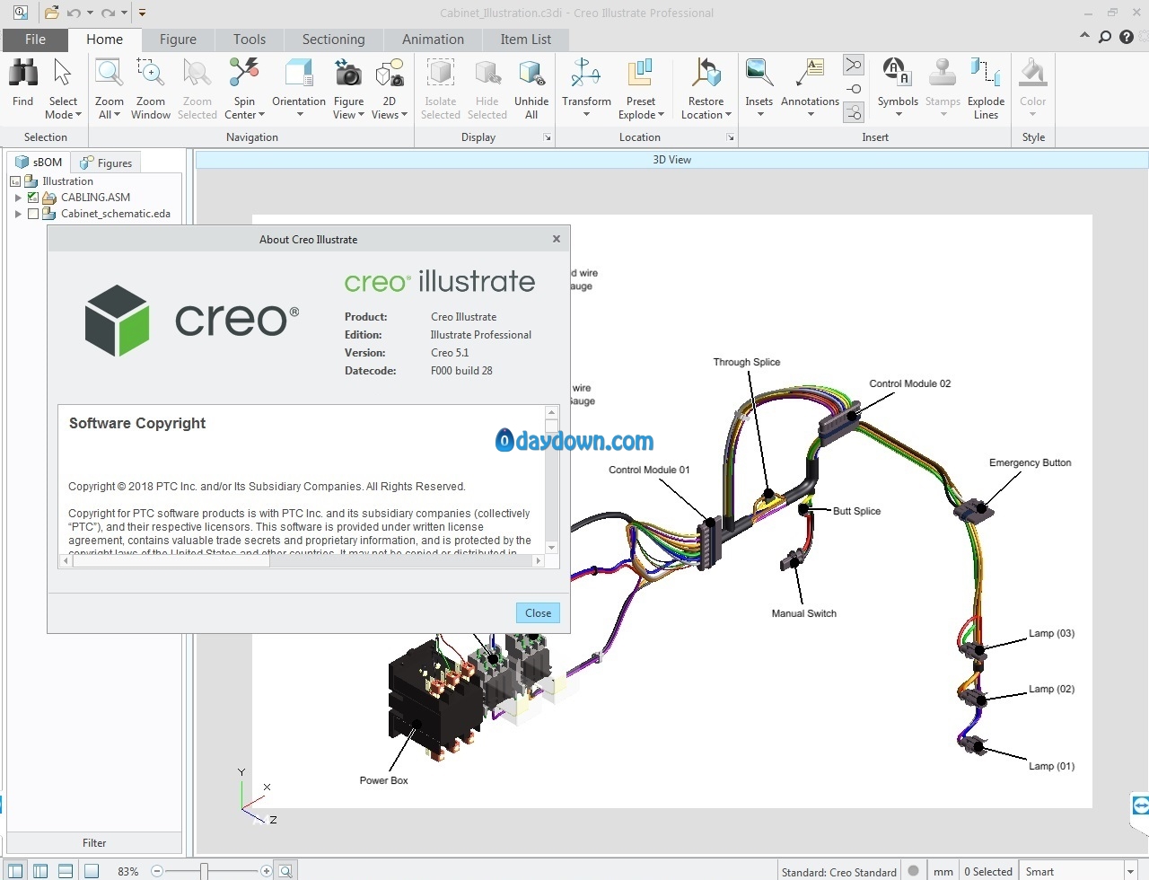Click Standard: Creo Standard in status bar
This screenshot has height=880, width=1149.
[838, 872]
